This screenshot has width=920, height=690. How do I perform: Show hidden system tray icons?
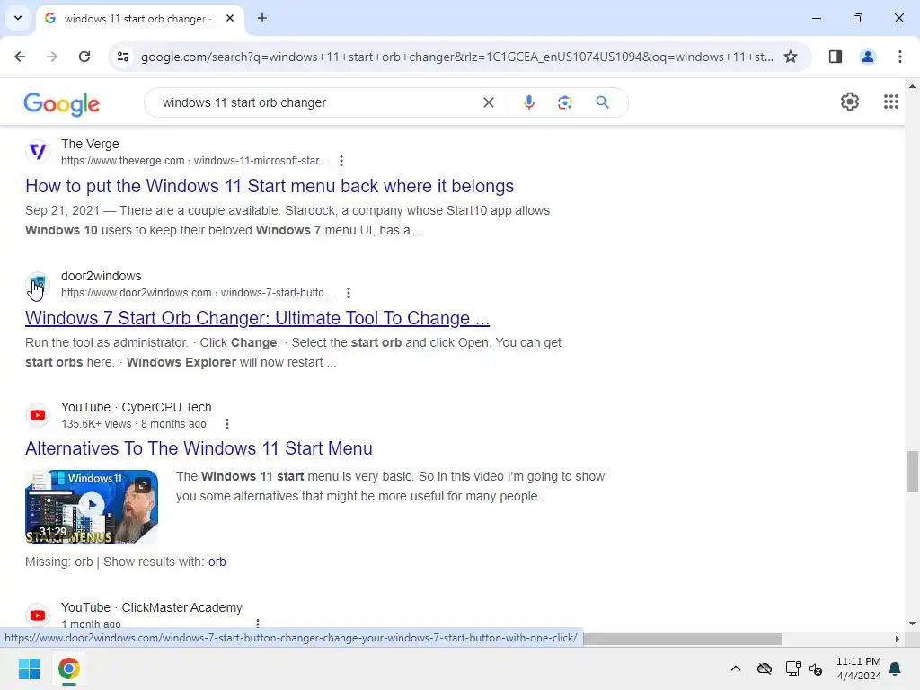[x=735, y=668]
